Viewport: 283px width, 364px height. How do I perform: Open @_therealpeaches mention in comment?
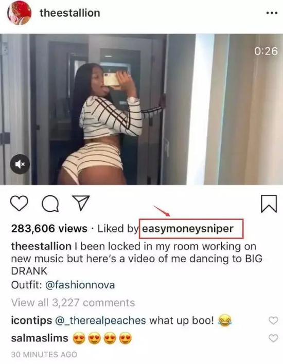[x=100, y=321]
